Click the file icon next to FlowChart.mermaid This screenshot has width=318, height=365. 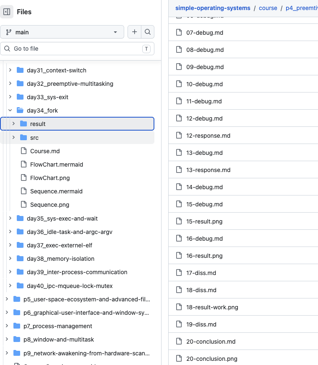23,165
